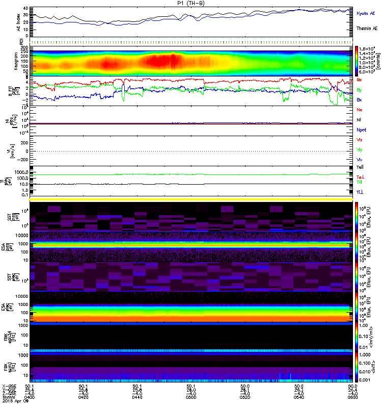Click the "0440" time tick label
Image resolution: width=382 pixels, height=408 pixels.
[x=137, y=397]
